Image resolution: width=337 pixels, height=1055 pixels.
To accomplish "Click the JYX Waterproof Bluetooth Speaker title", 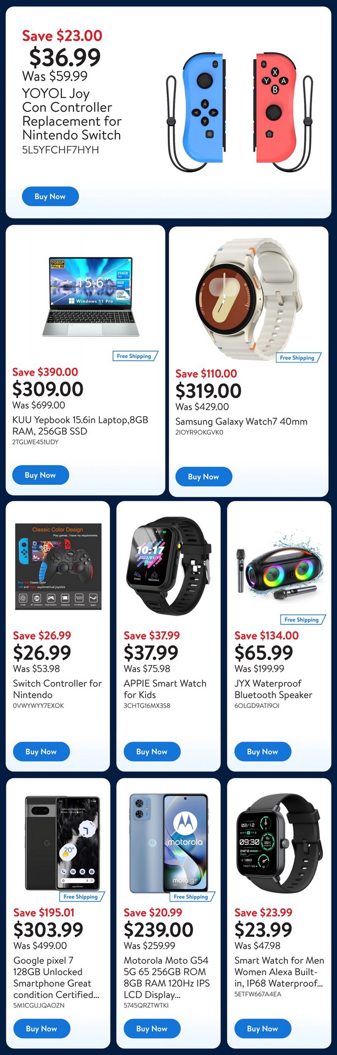I will pyautogui.click(x=273, y=689).
